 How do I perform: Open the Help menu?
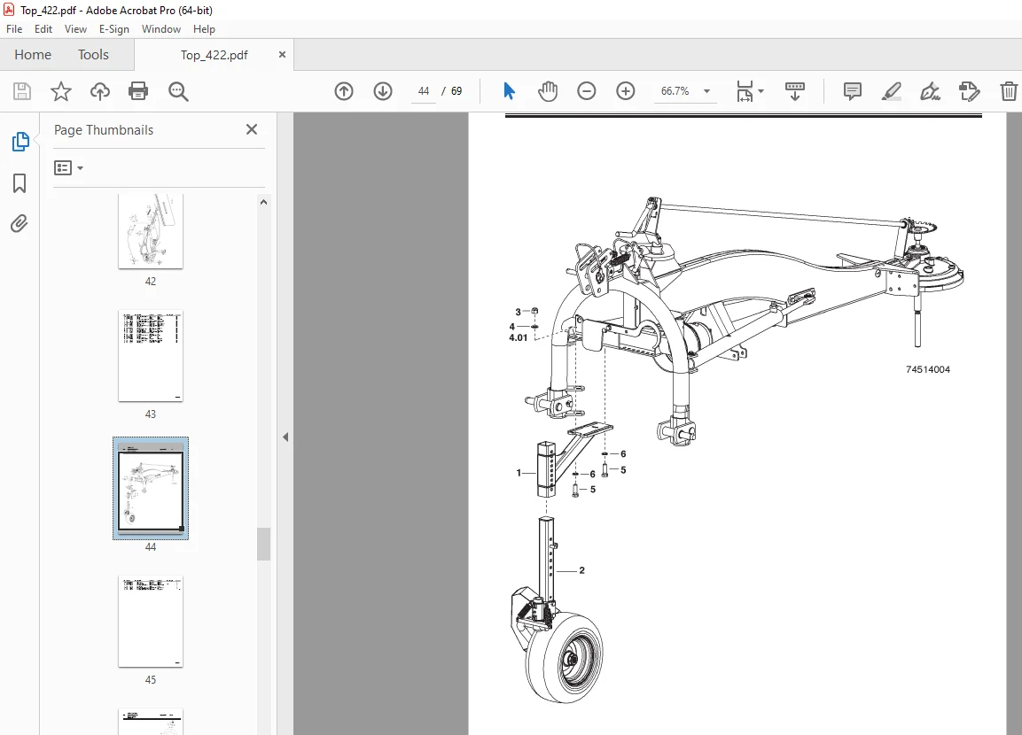click(204, 29)
